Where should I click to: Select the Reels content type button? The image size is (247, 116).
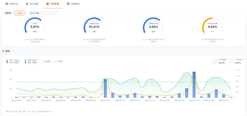click(20, 13)
